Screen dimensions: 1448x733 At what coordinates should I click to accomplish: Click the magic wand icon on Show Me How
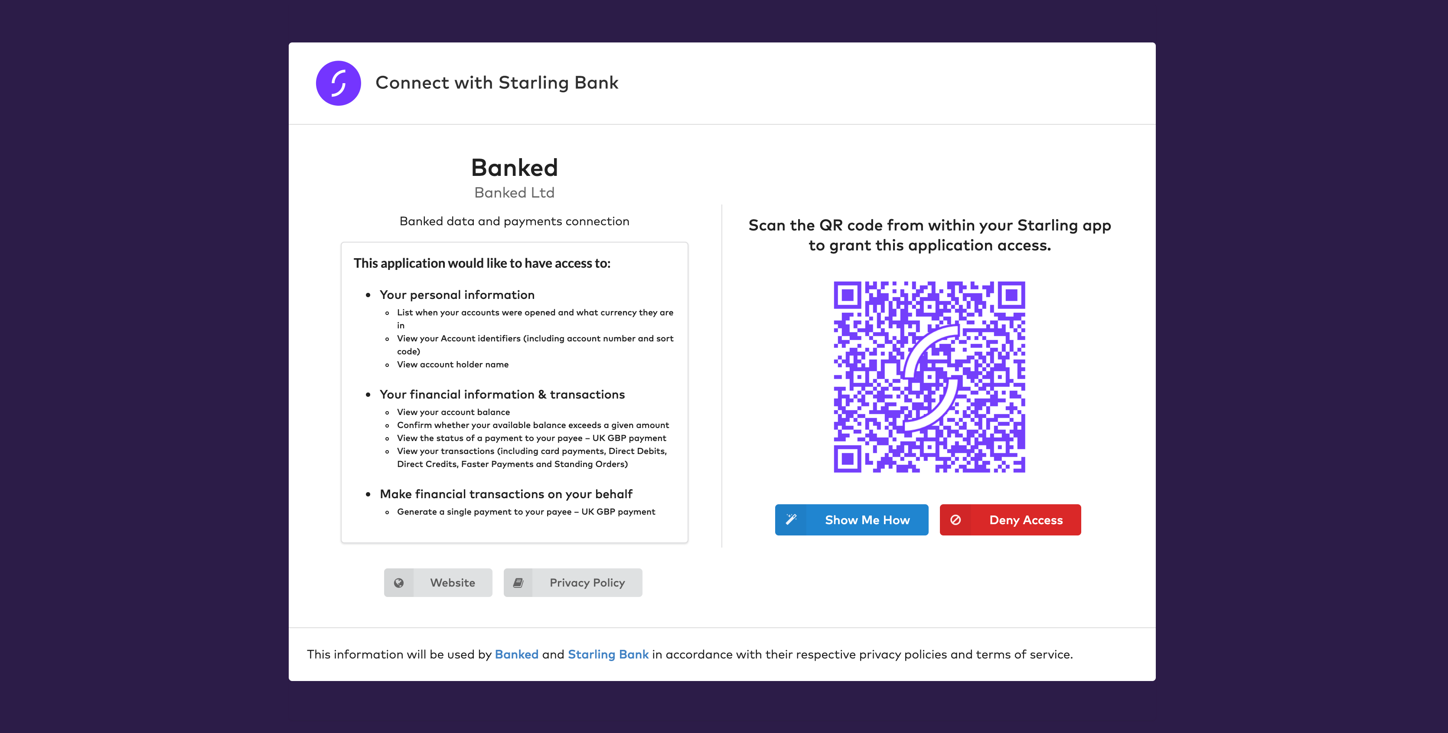(791, 519)
